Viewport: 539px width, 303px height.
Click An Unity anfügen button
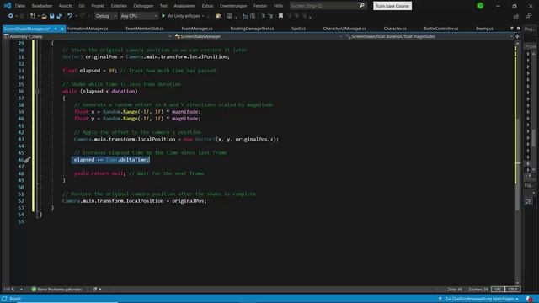184,16
